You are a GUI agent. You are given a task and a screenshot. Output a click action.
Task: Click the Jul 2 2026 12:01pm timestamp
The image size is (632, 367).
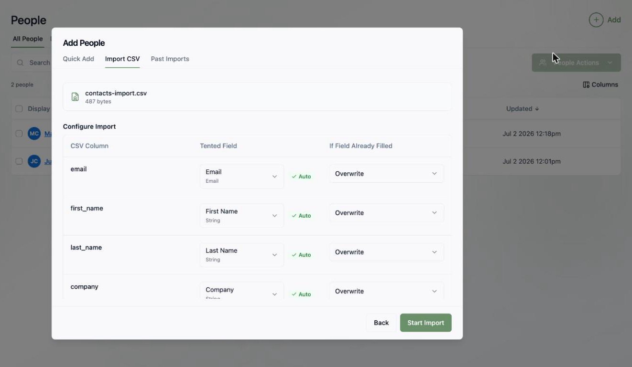[x=532, y=161]
